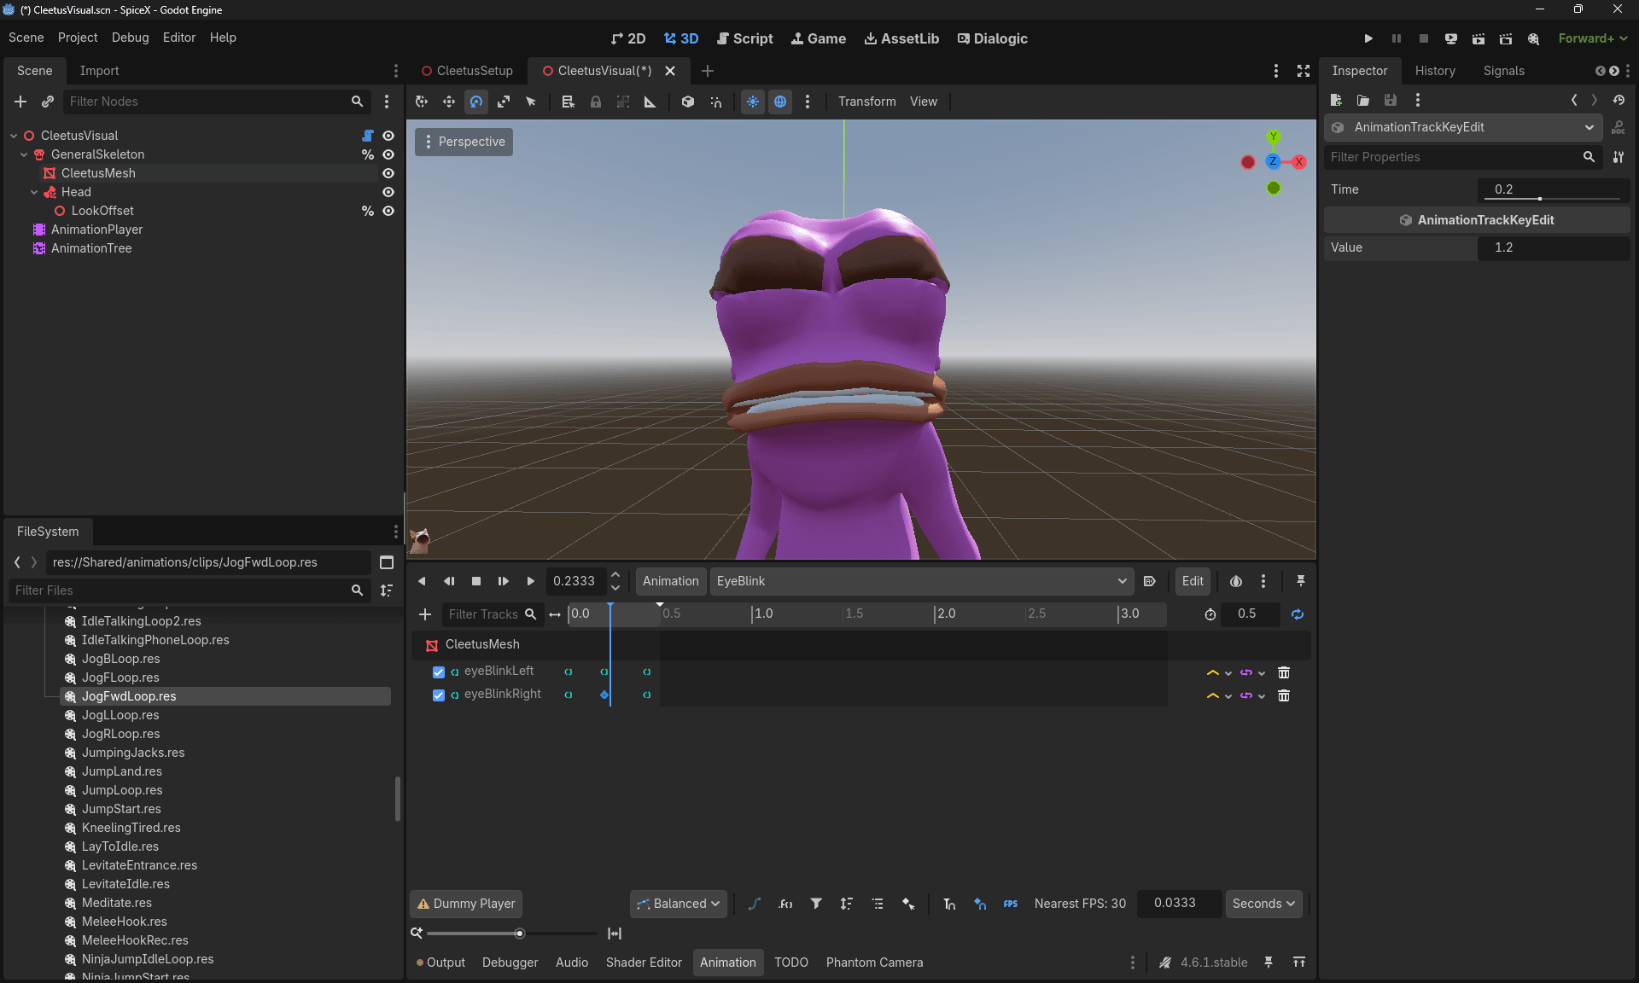Image resolution: width=1639 pixels, height=983 pixels.
Task: Toggle visibility of LookOffset node
Action: coord(388,211)
